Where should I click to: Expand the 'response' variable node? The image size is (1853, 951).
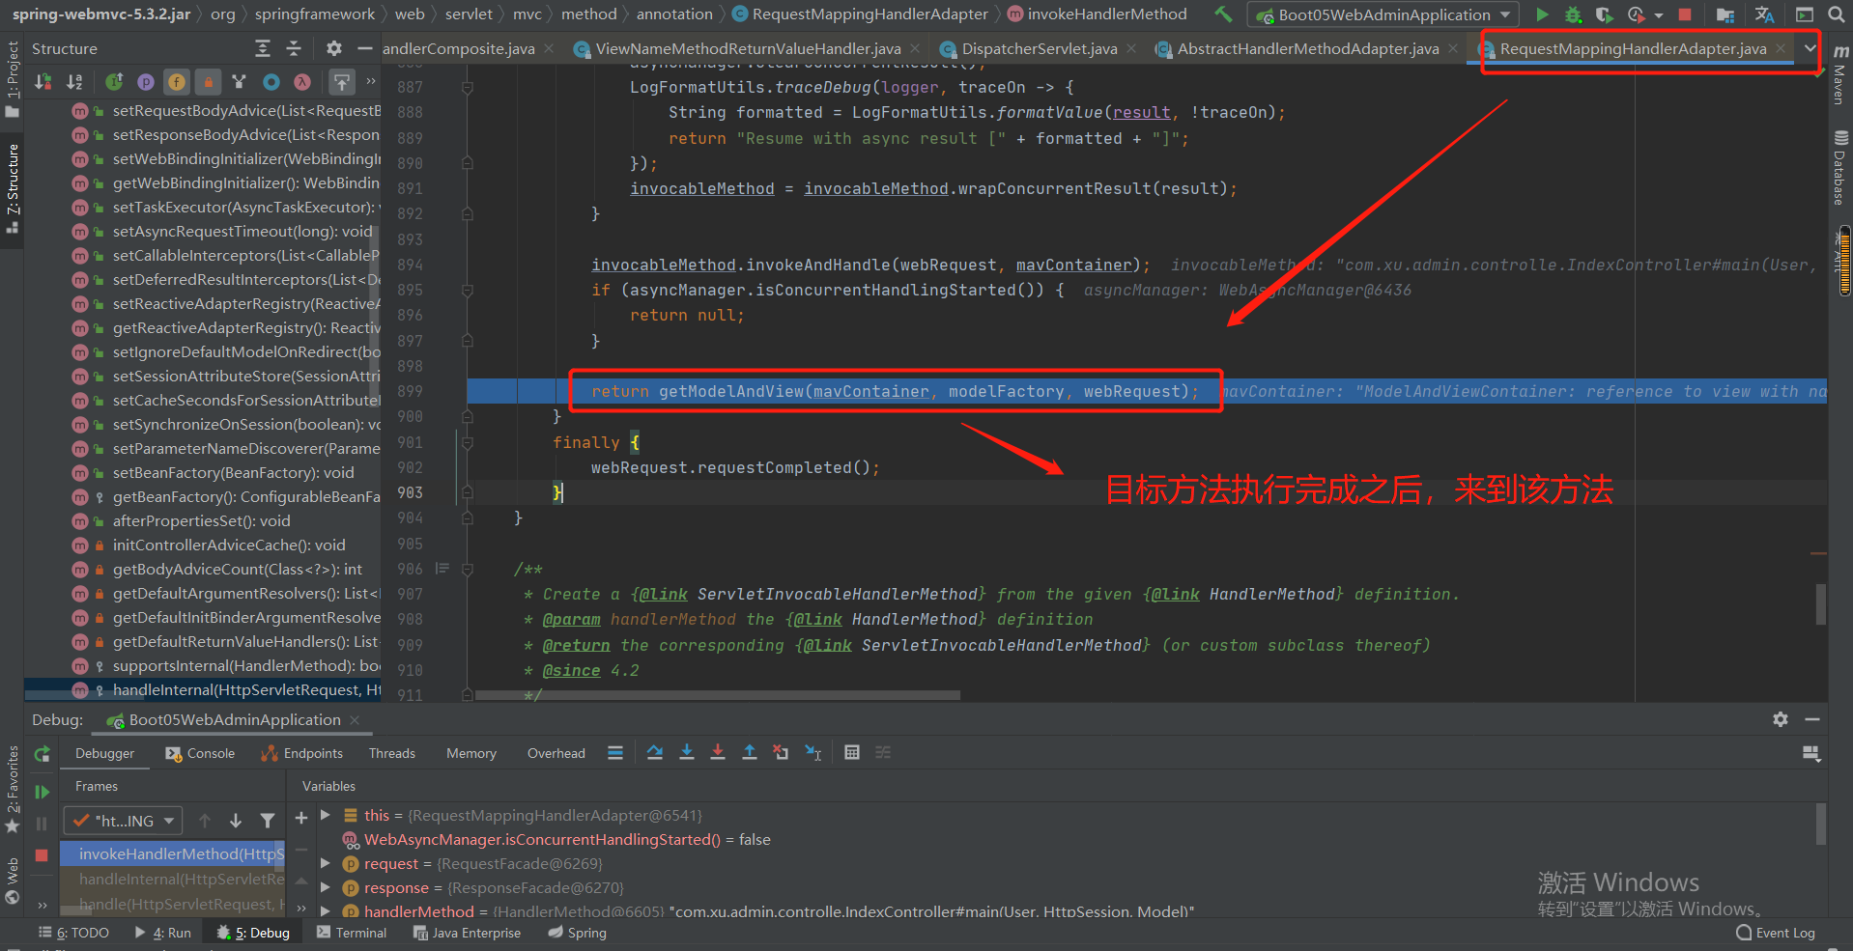coord(326,887)
